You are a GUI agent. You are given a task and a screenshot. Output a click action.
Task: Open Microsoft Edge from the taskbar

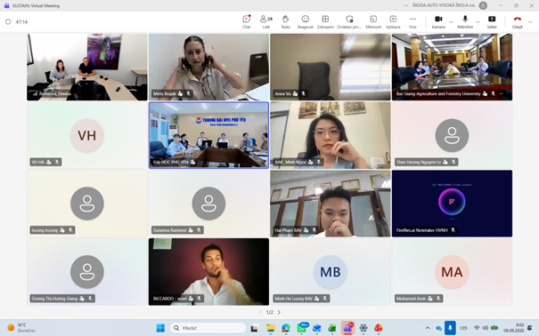click(286, 328)
